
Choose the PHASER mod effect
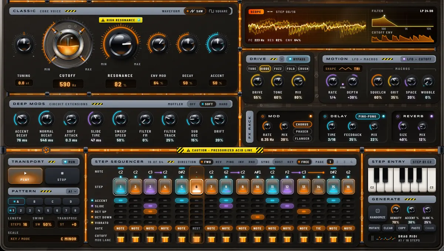[302, 131]
